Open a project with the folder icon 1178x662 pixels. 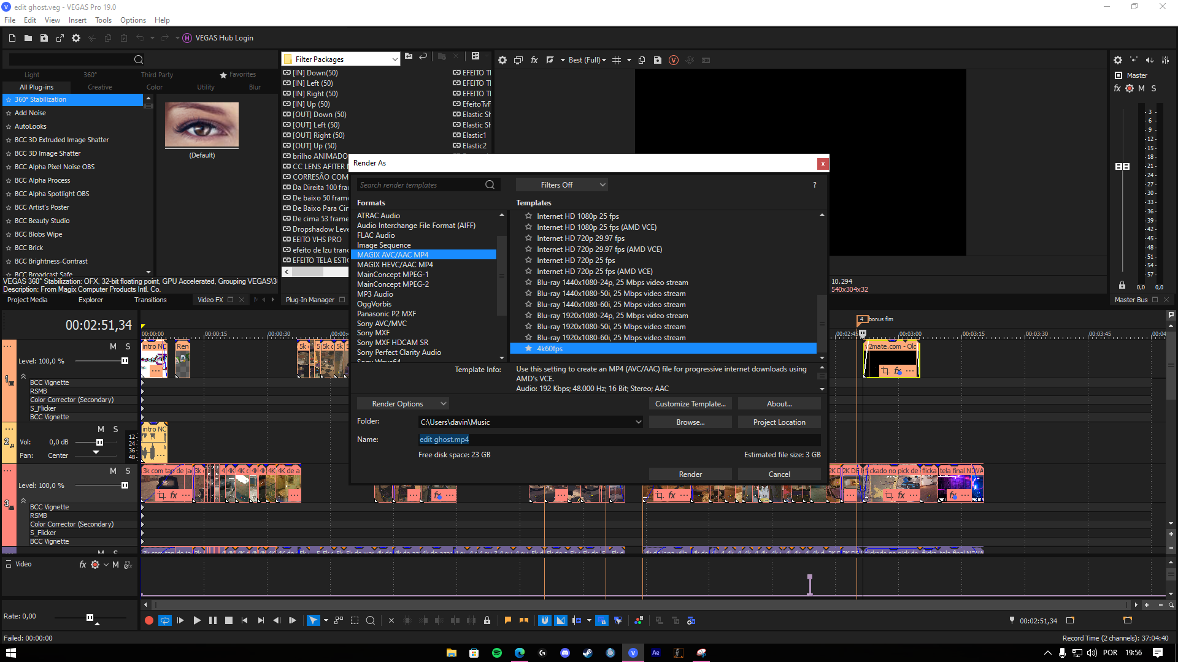28,38
